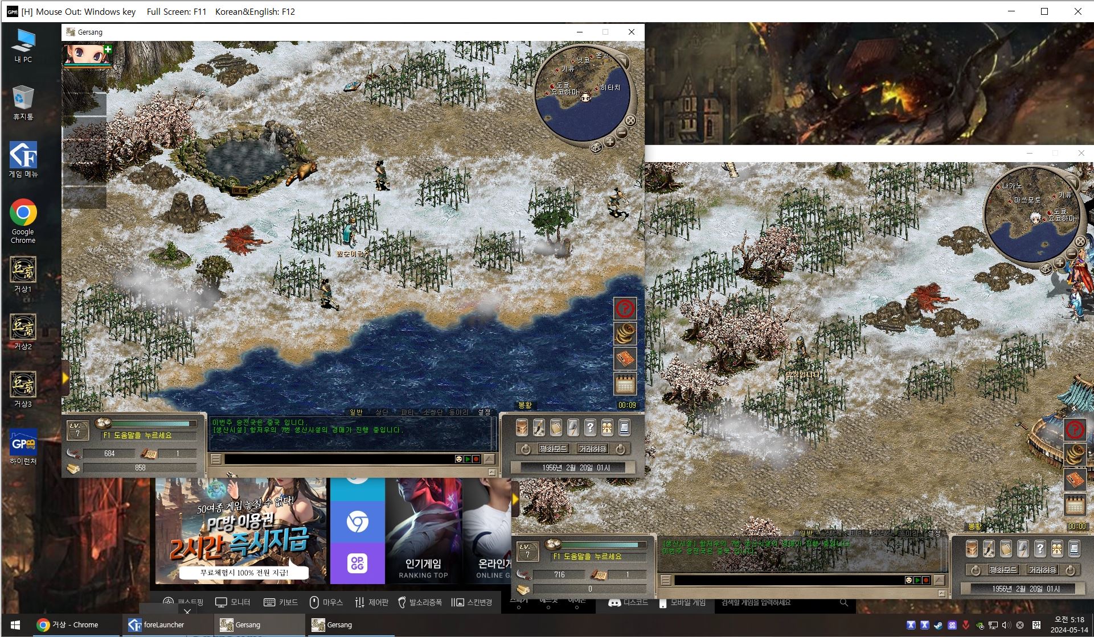Zoom in the left game minimap with plus
Image resolution: width=1094 pixels, height=637 pixels.
[x=610, y=142]
